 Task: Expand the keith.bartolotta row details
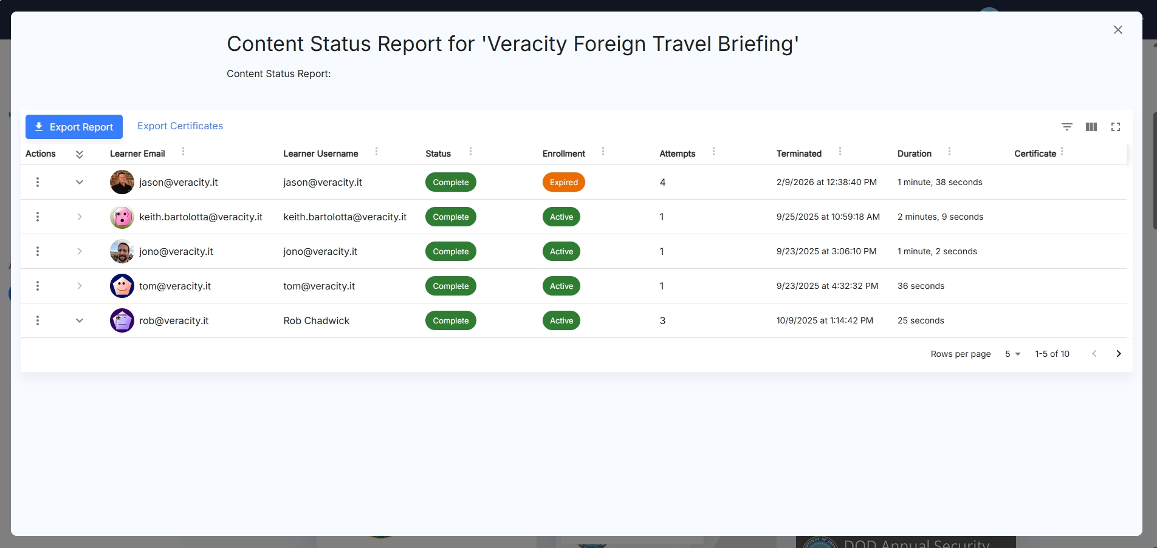tap(80, 217)
